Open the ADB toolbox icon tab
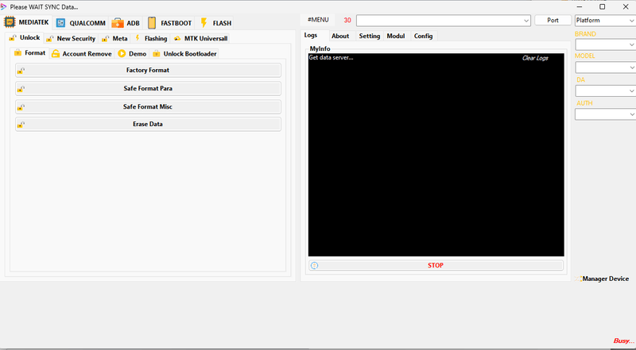 tap(118, 23)
